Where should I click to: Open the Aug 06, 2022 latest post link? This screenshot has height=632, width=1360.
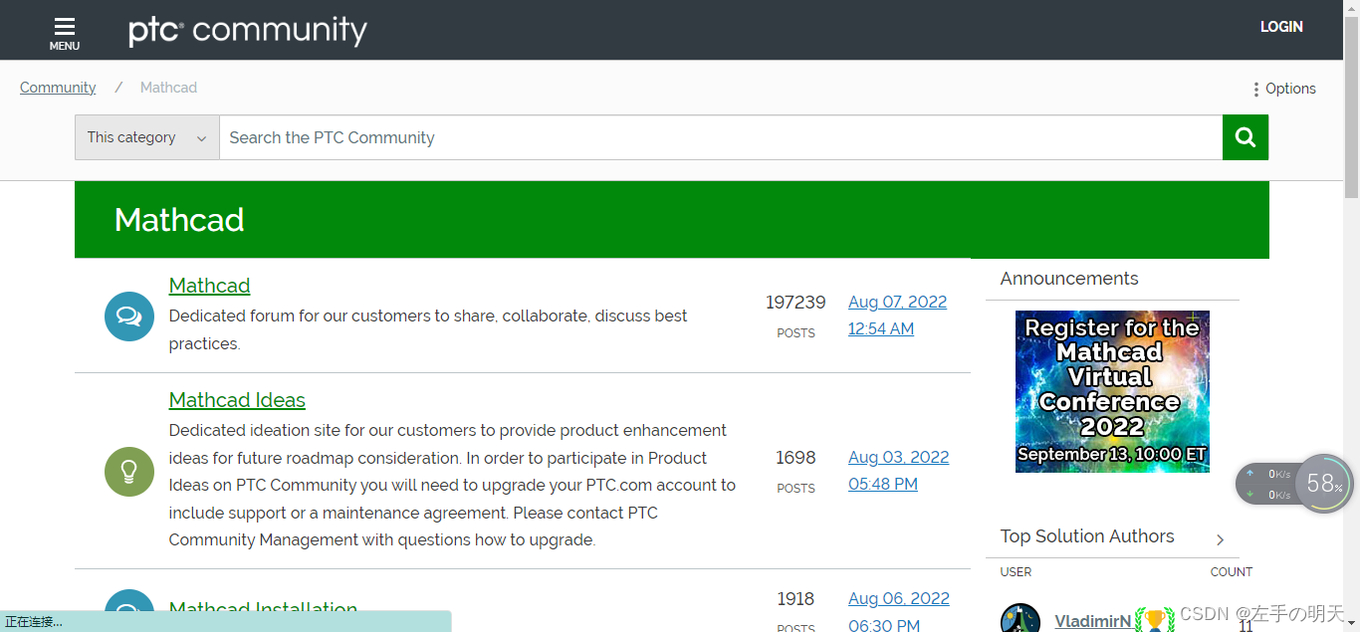(898, 598)
